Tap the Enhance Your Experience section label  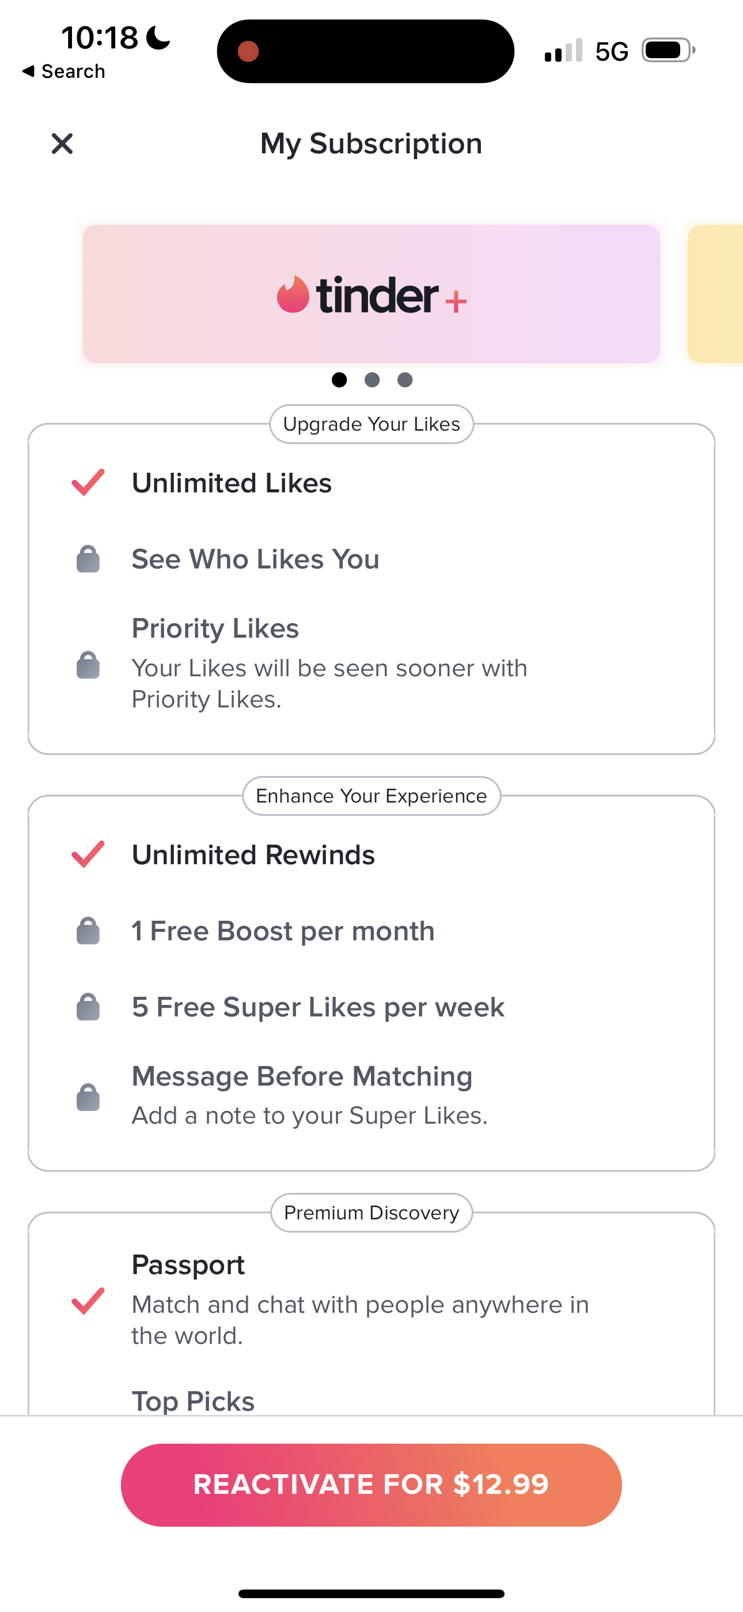[x=371, y=796]
